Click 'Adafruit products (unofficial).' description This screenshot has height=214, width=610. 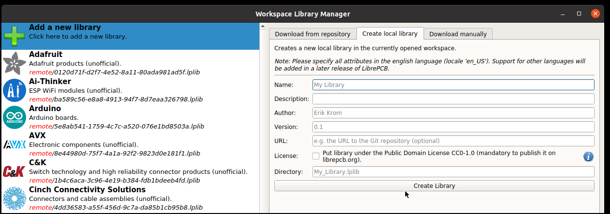click(x=75, y=63)
